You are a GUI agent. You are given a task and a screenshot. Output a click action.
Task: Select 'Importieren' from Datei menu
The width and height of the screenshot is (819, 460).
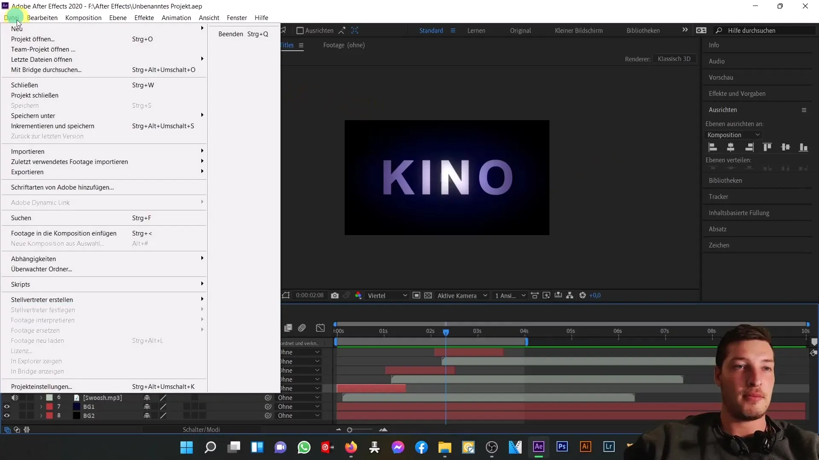coord(28,151)
